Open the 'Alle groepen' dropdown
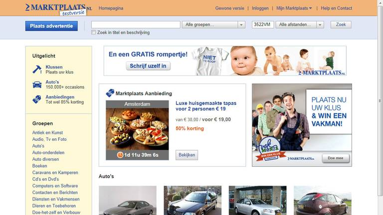 tap(213, 24)
